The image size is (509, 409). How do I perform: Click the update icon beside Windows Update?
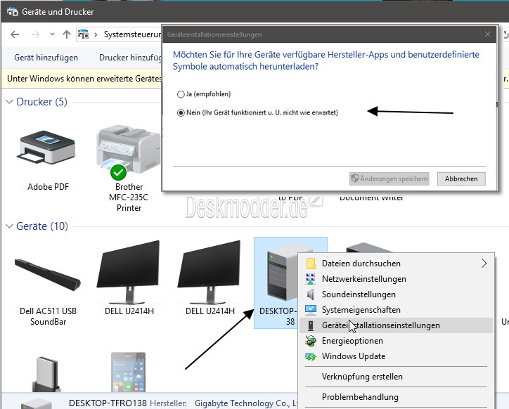tap(311, 357)
